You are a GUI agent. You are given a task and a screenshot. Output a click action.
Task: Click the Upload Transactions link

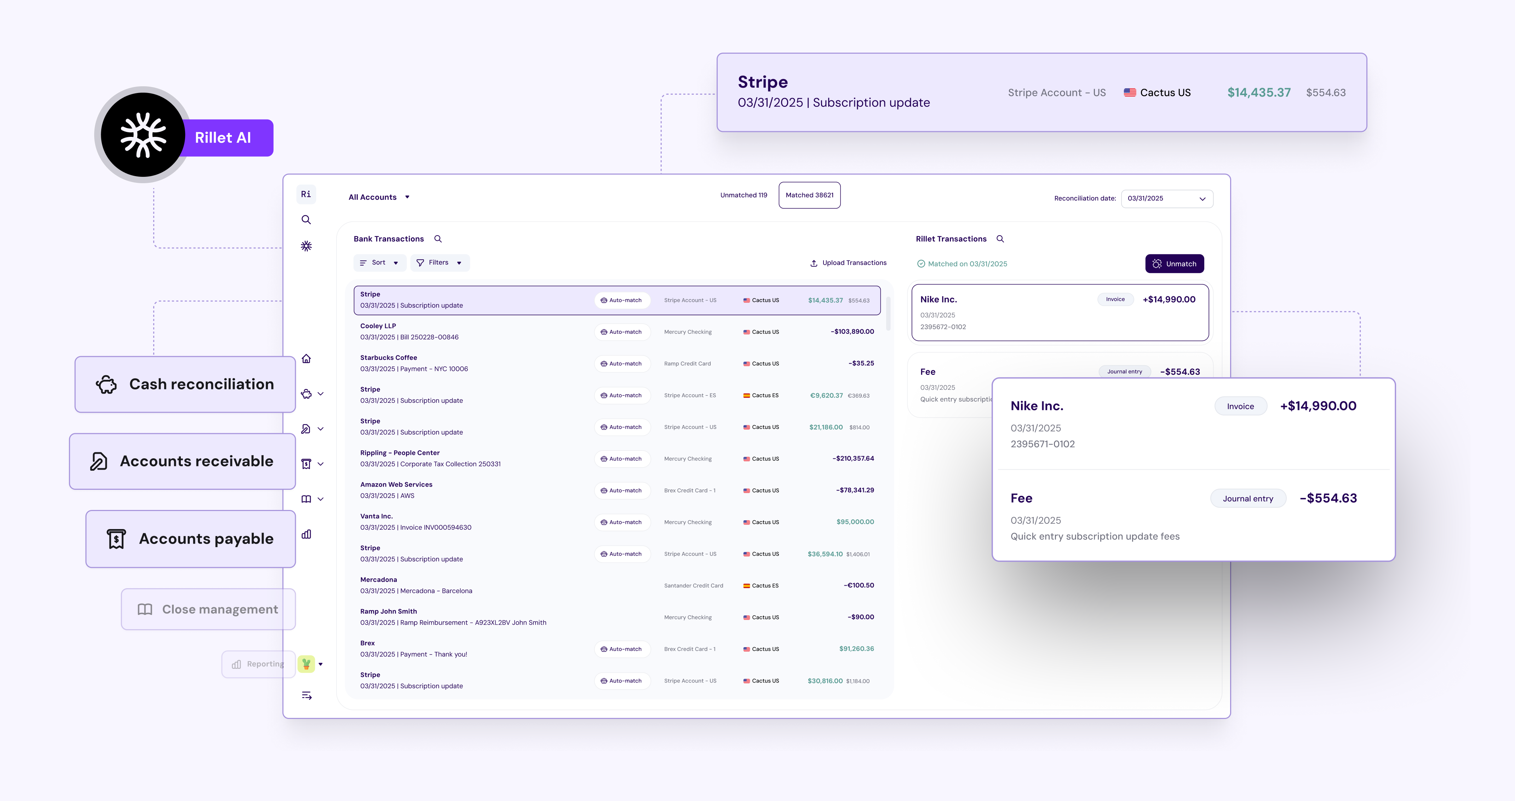point(848,263)
